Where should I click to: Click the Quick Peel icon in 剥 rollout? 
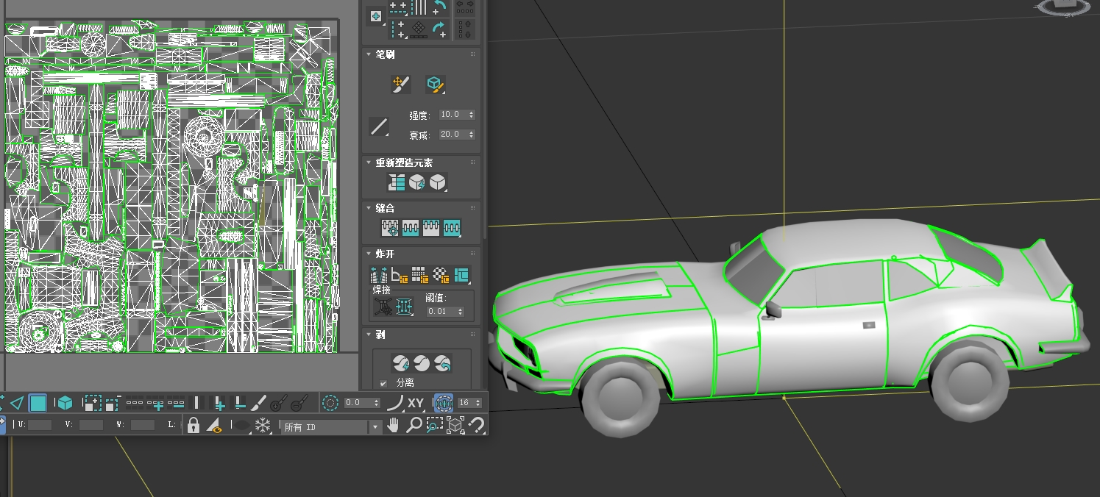click(x=400, y=362)
